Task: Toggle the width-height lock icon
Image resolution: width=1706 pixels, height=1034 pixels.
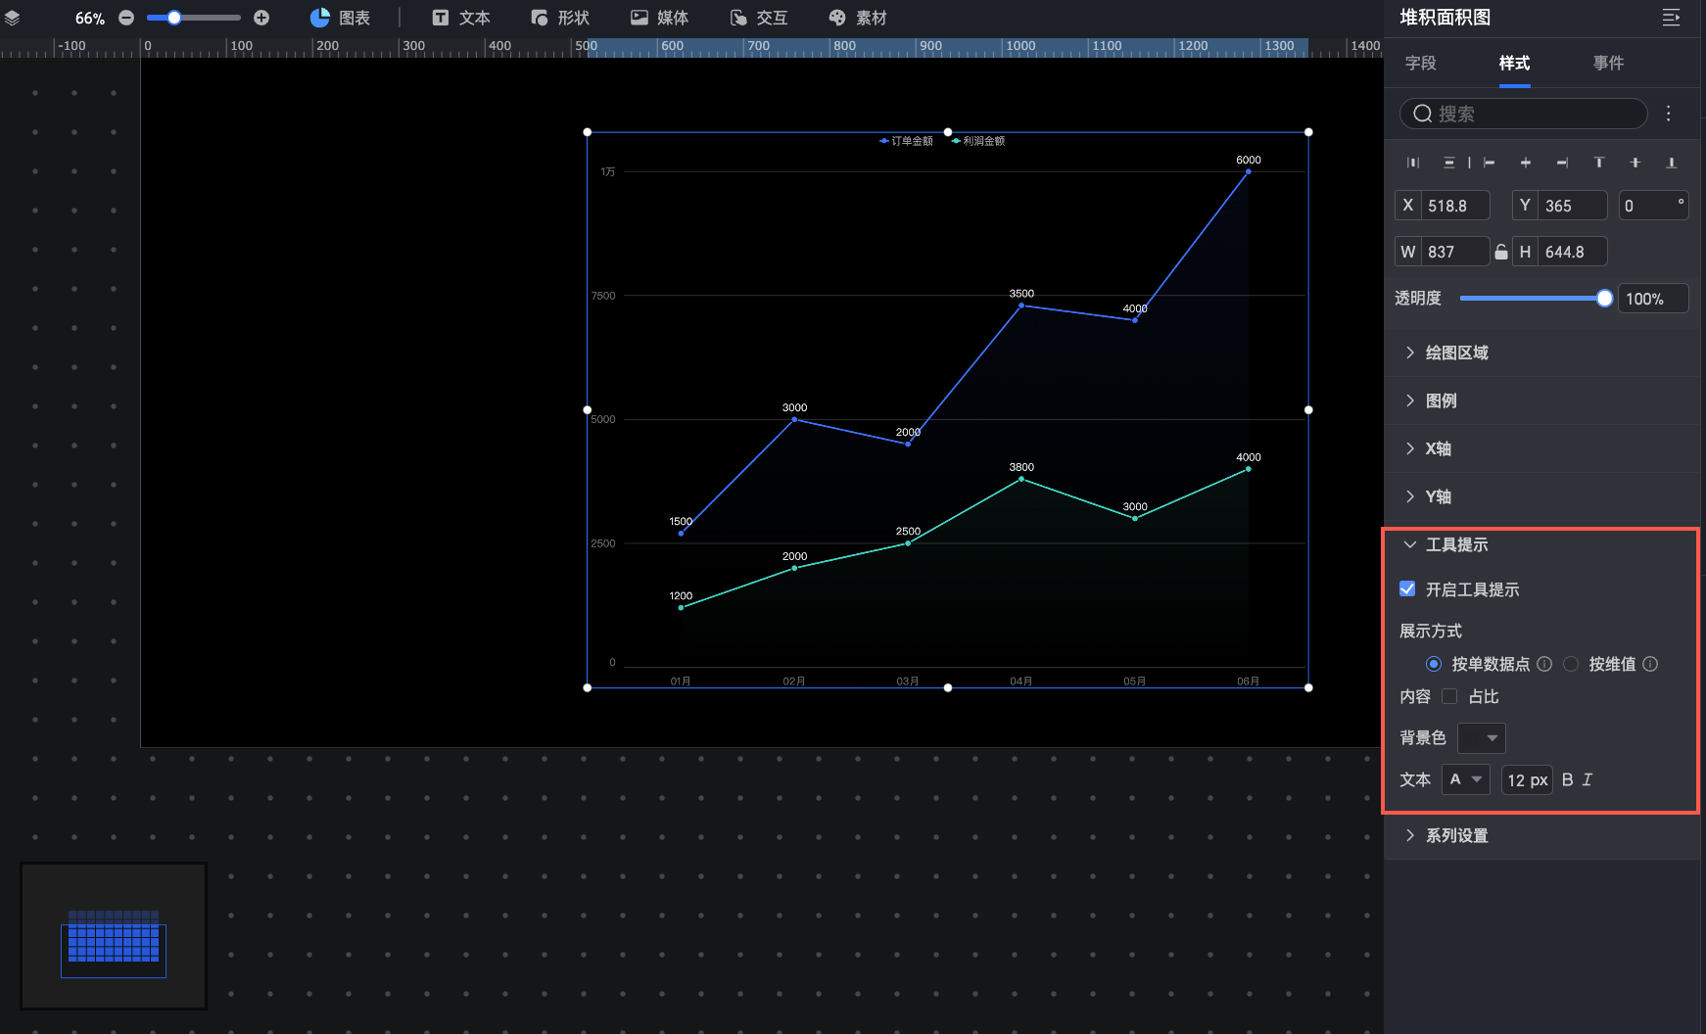Action: (1501, 252)
